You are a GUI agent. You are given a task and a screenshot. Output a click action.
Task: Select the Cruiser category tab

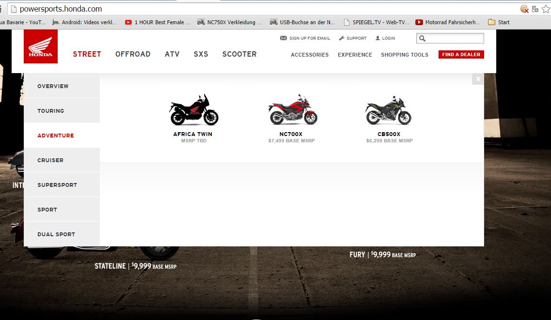tap(62, 160)
